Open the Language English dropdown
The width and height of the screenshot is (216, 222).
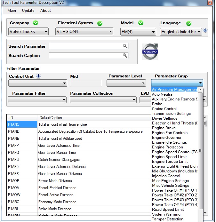(x=181, y=32)
